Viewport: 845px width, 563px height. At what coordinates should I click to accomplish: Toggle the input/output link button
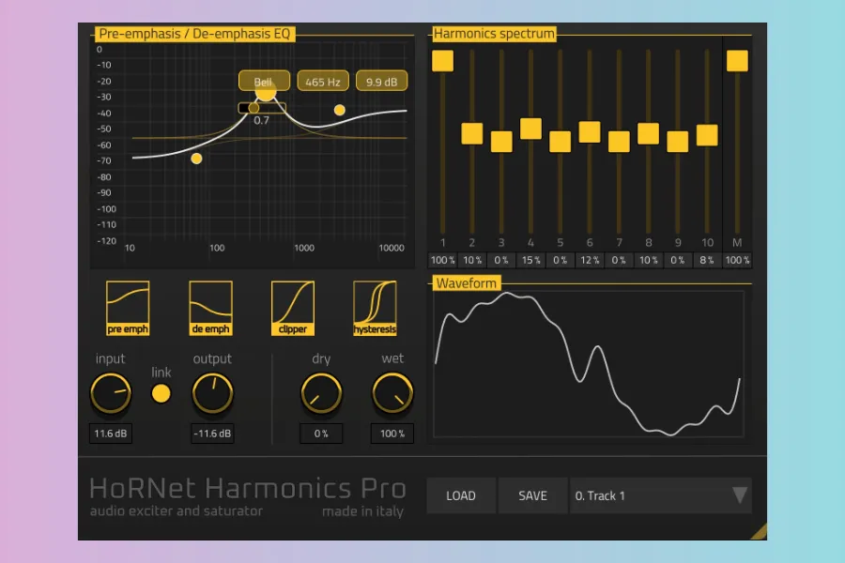(x=161, y=393)
